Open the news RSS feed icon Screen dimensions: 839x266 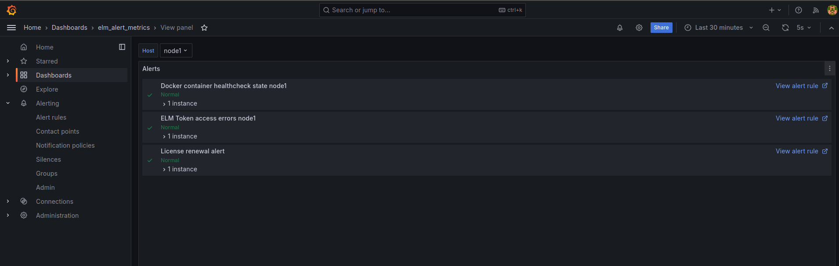click(x=816, y=10)
